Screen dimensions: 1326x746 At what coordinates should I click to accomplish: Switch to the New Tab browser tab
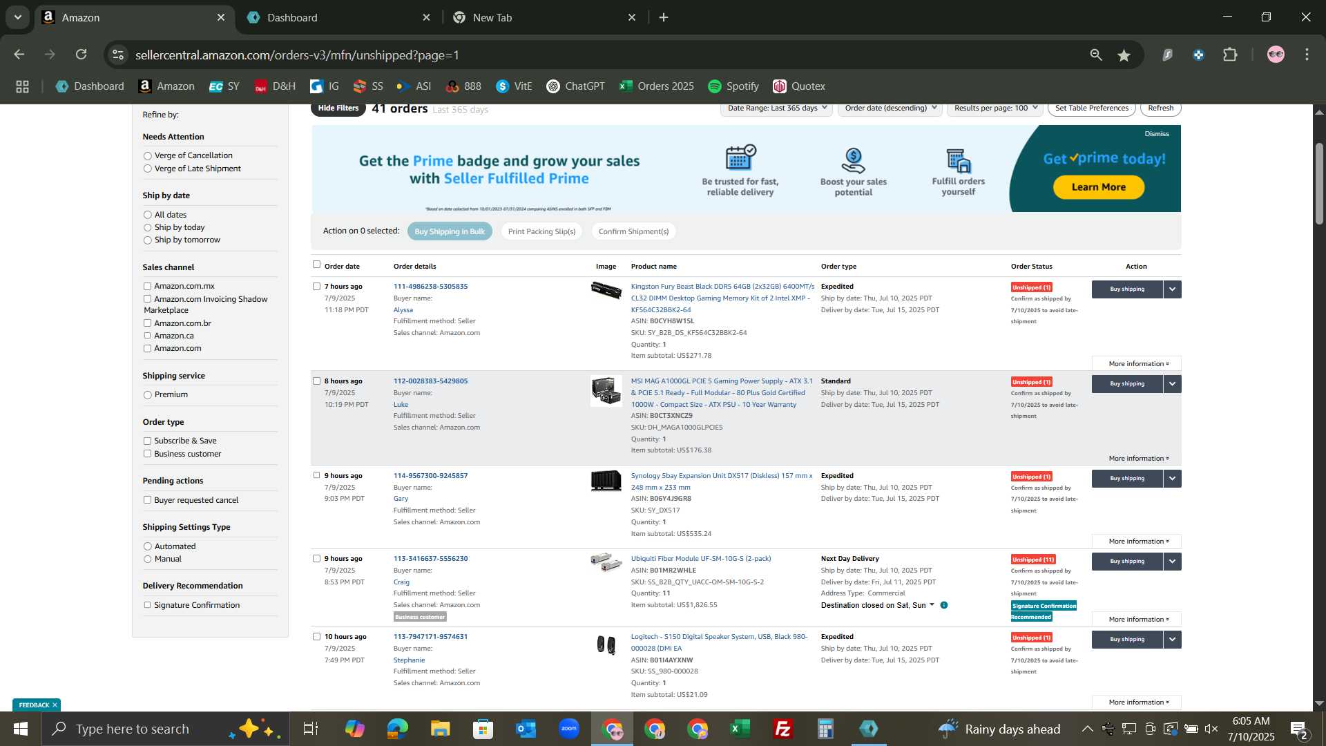pyautogui.click(x=544, y=17)
